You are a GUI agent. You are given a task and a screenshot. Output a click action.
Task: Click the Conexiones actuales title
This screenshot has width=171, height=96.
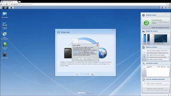pyautogui.click(x=152, y=63)
